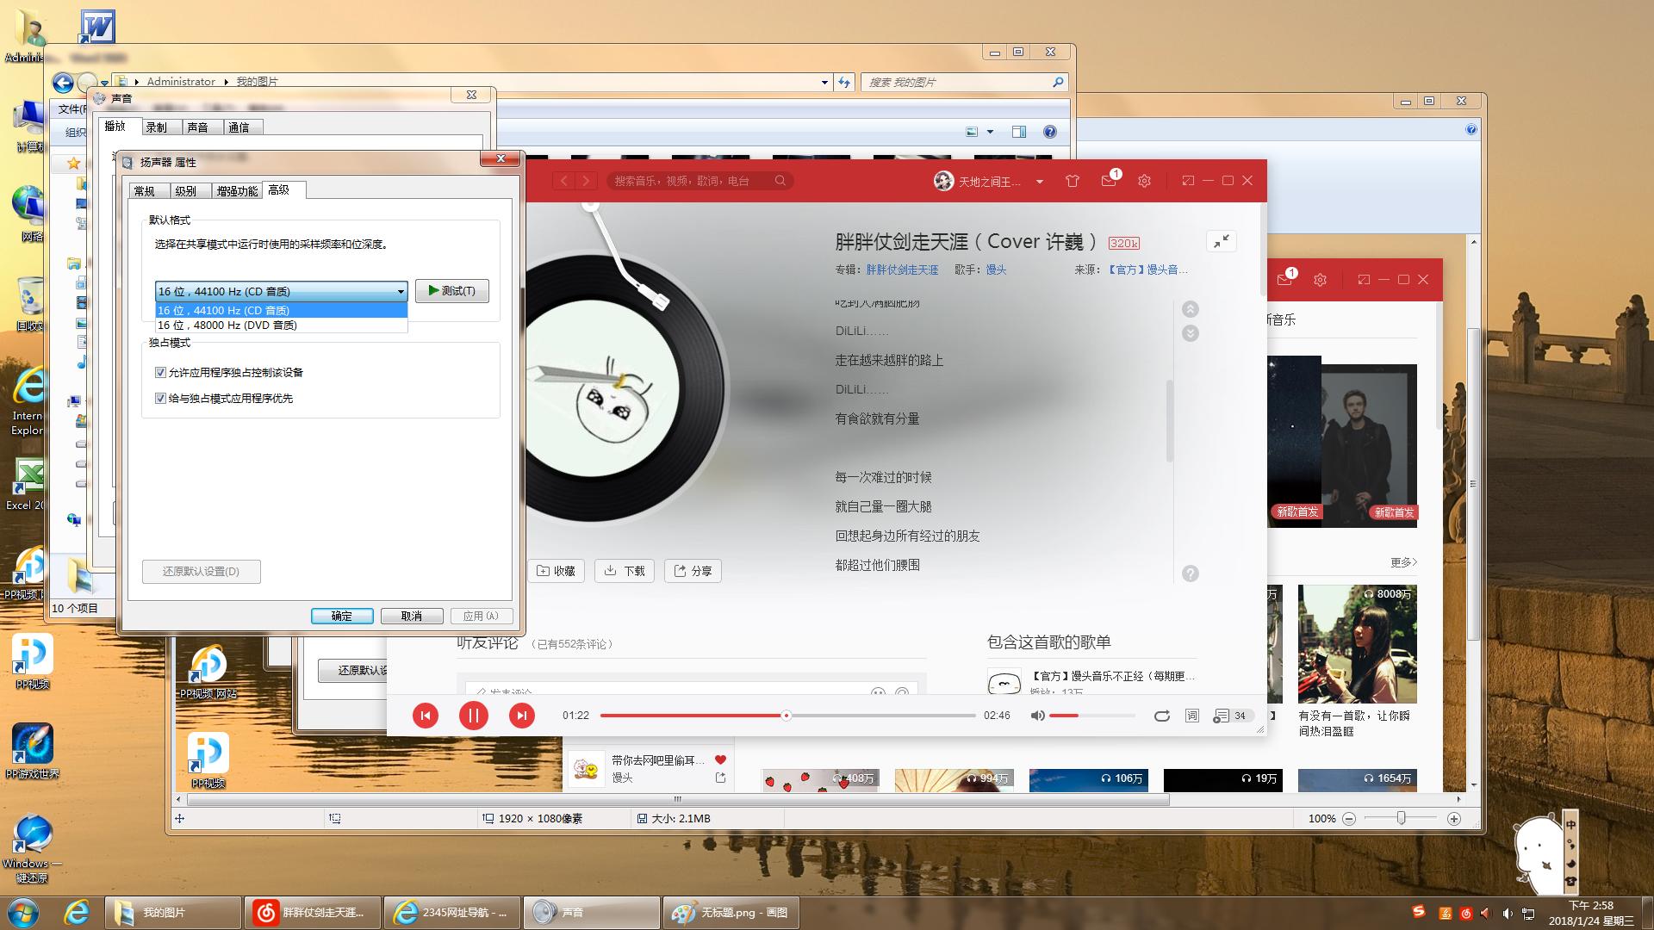This screenshot has width=1654, height=930.
Task: Pause the currently playing song
Action: (x=473, y=716)
